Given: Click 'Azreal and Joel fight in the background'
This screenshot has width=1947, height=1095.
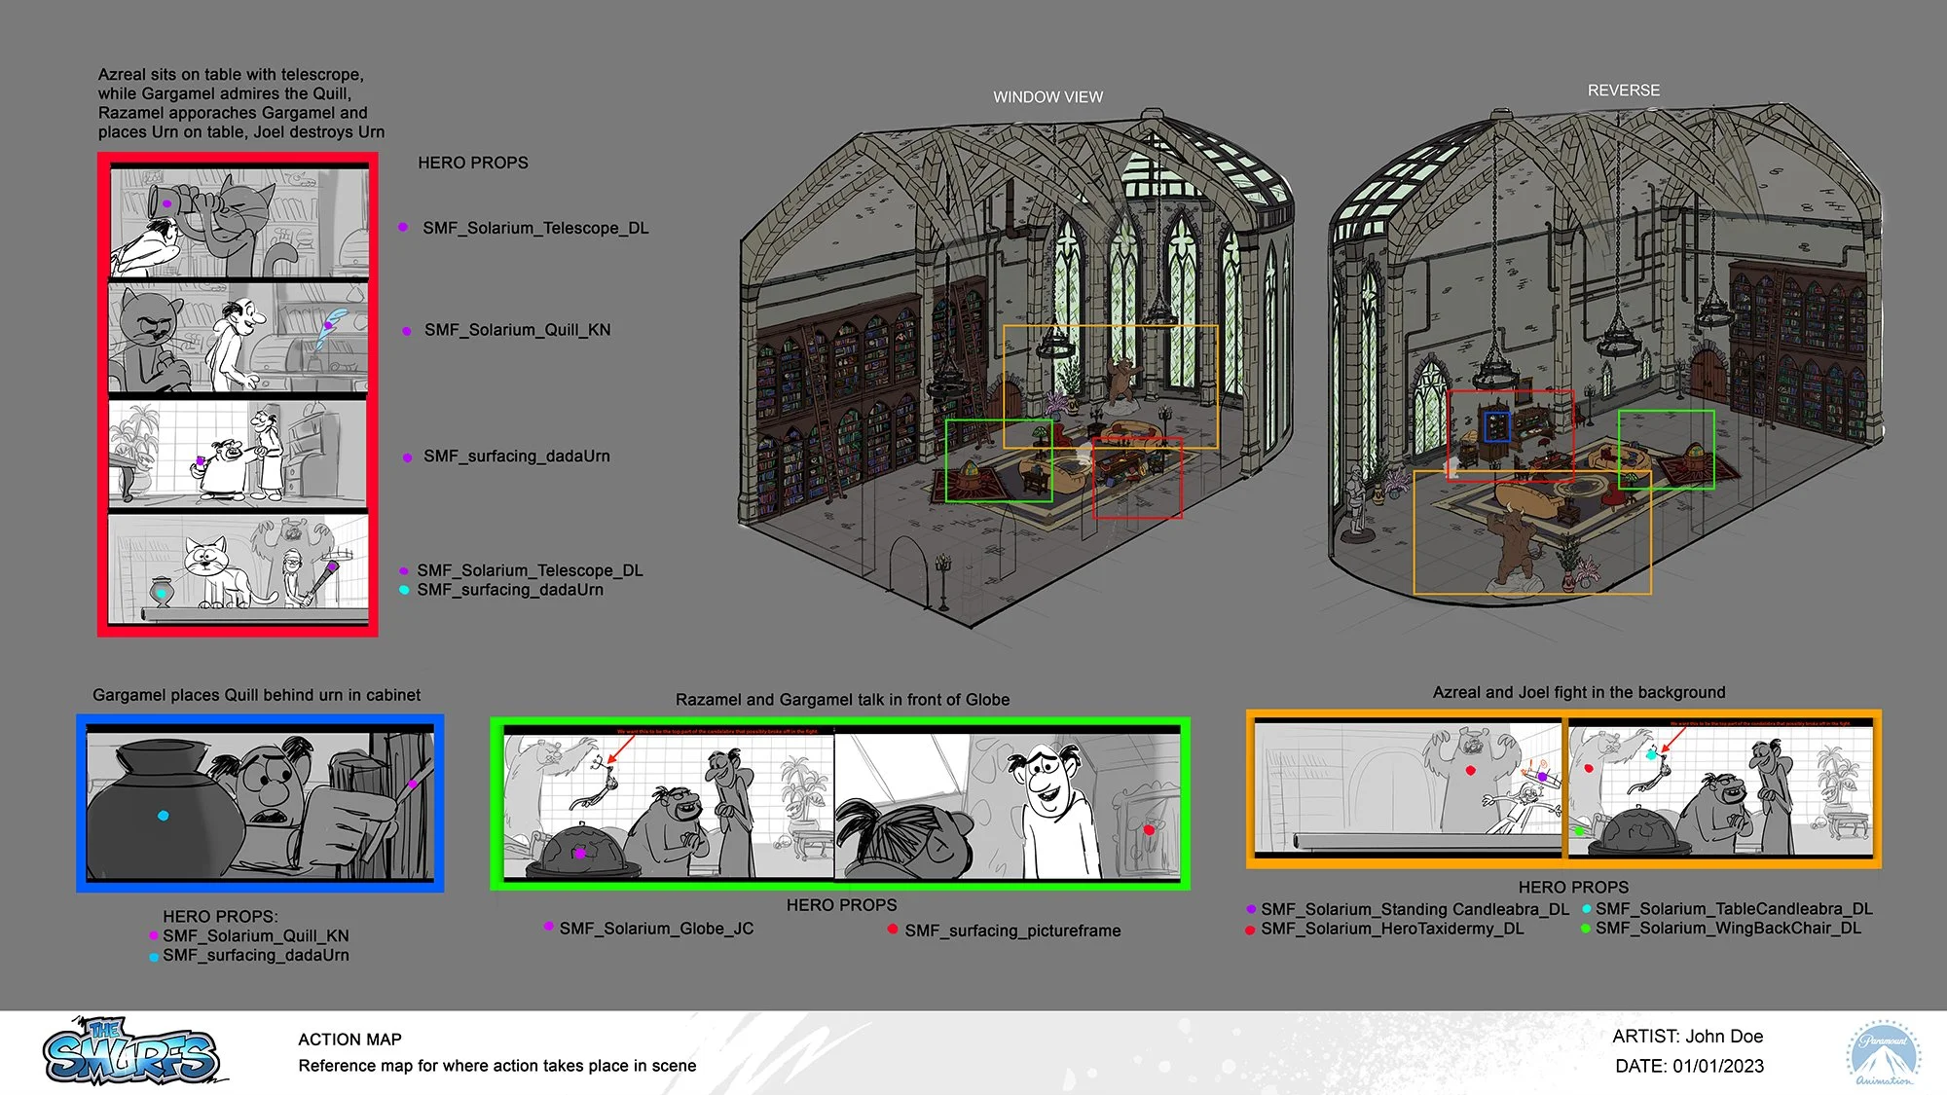Looking at the screenshot, I should pyautogui.click(x=1579, y=693).
